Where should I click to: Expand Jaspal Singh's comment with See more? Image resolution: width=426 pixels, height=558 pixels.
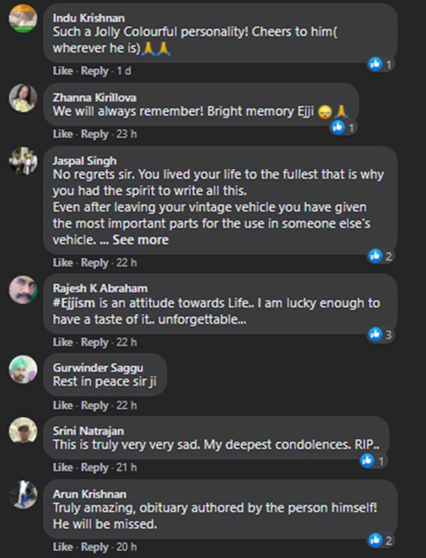click(140, 240)
